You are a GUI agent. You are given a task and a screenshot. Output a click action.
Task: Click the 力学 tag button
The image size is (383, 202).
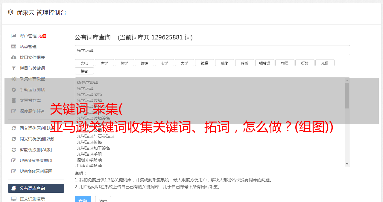pos(184,63)
